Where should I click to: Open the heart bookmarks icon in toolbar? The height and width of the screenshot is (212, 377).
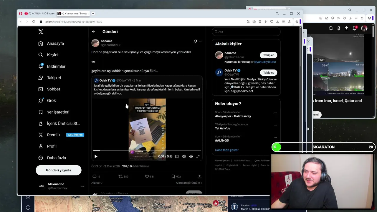(272, 21)
